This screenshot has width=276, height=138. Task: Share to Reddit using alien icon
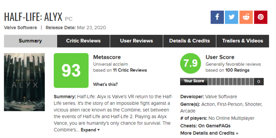[x=246, y=17]
